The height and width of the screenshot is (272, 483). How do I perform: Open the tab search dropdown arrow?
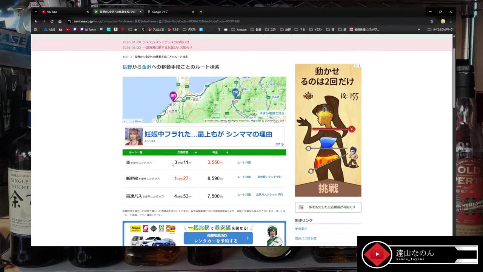(35, 12)
